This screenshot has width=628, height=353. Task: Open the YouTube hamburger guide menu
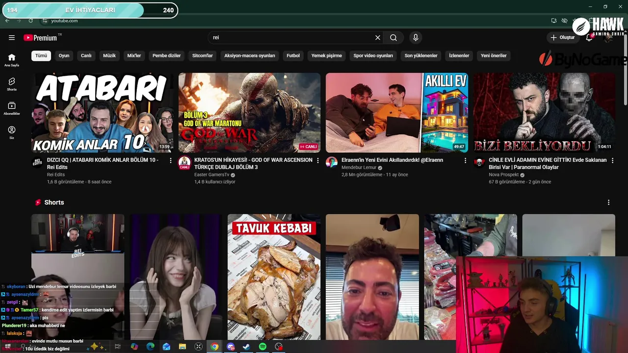pyautogui.click(x=12, y=37)
